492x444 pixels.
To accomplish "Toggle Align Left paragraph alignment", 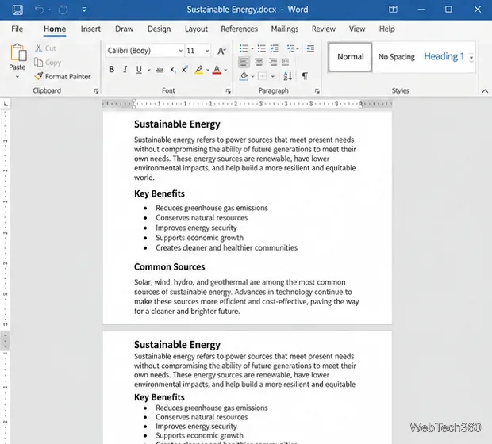I will click(x=244, y=62).
